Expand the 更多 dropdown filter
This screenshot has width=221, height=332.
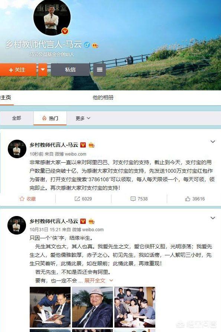[83, 118]
